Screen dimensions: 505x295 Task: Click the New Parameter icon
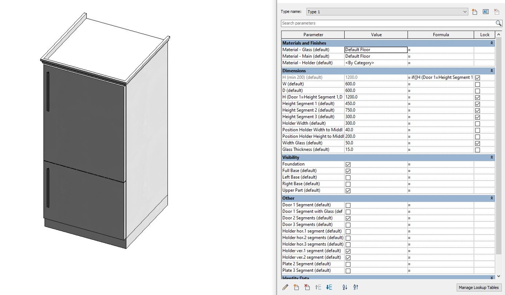click(296, 287)
